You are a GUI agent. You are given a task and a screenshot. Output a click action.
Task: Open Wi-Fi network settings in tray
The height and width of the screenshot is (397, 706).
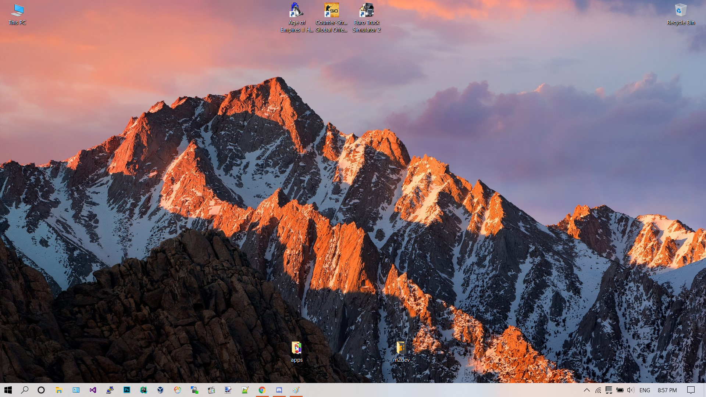pos(598,390)
